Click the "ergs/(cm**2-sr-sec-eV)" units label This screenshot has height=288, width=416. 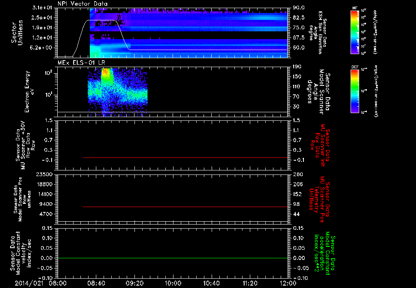click(376, 91)
